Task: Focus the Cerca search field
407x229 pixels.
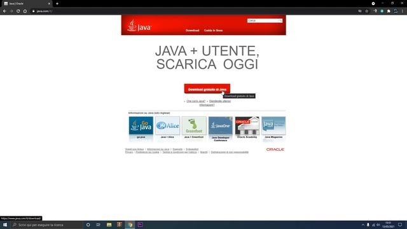Action: [263, 20]
